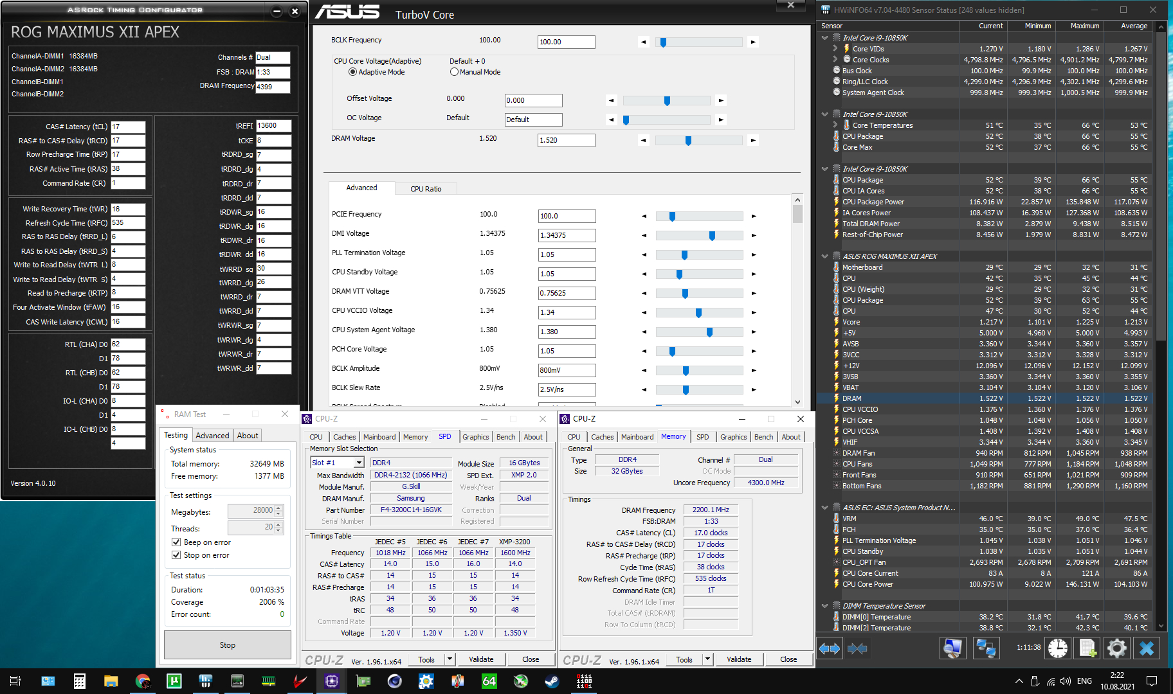Open Steam from the taskbar
This screenshot has height=694, width=1173.
[x=552, y=681]
